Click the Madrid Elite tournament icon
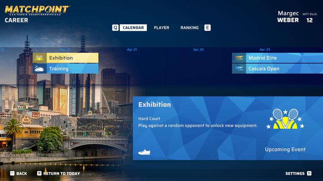This screenshot has height=181, width=323. coord(239,58)
